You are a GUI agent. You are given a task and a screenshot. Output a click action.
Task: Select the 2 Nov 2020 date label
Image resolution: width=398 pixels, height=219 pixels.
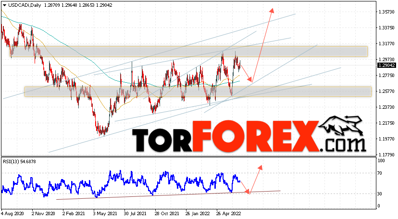[43, 214]
